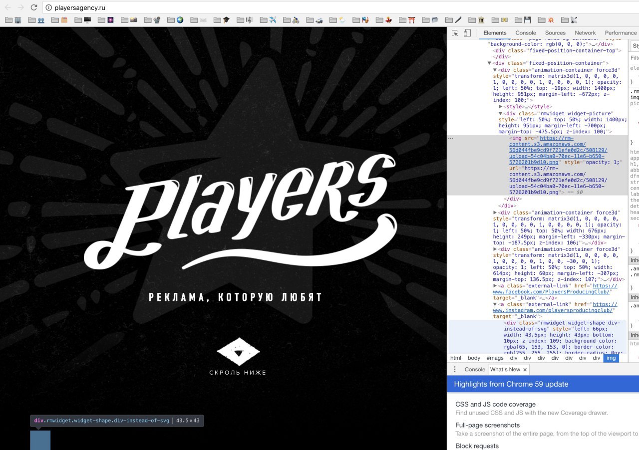The width and height of the screenshot is (639, 450).
Task: Open the explosion emoji bookmark folder
Action: click(546, 20)
